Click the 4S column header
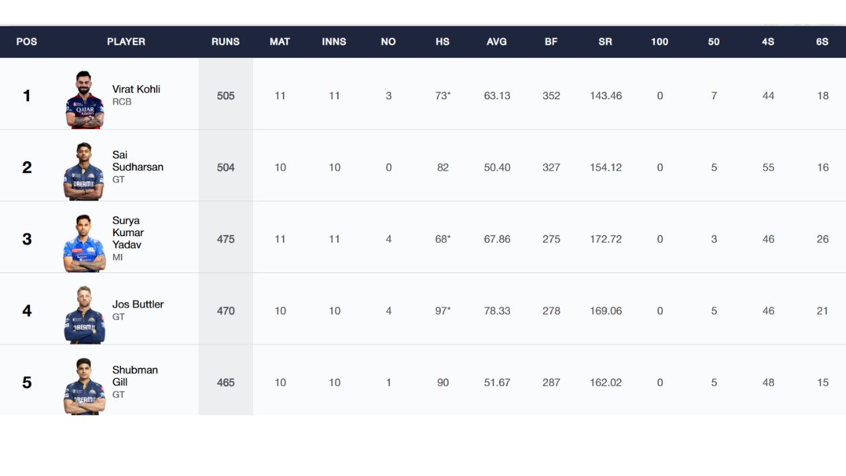Viewport: 846px width, 476px height. click(768, 42)
